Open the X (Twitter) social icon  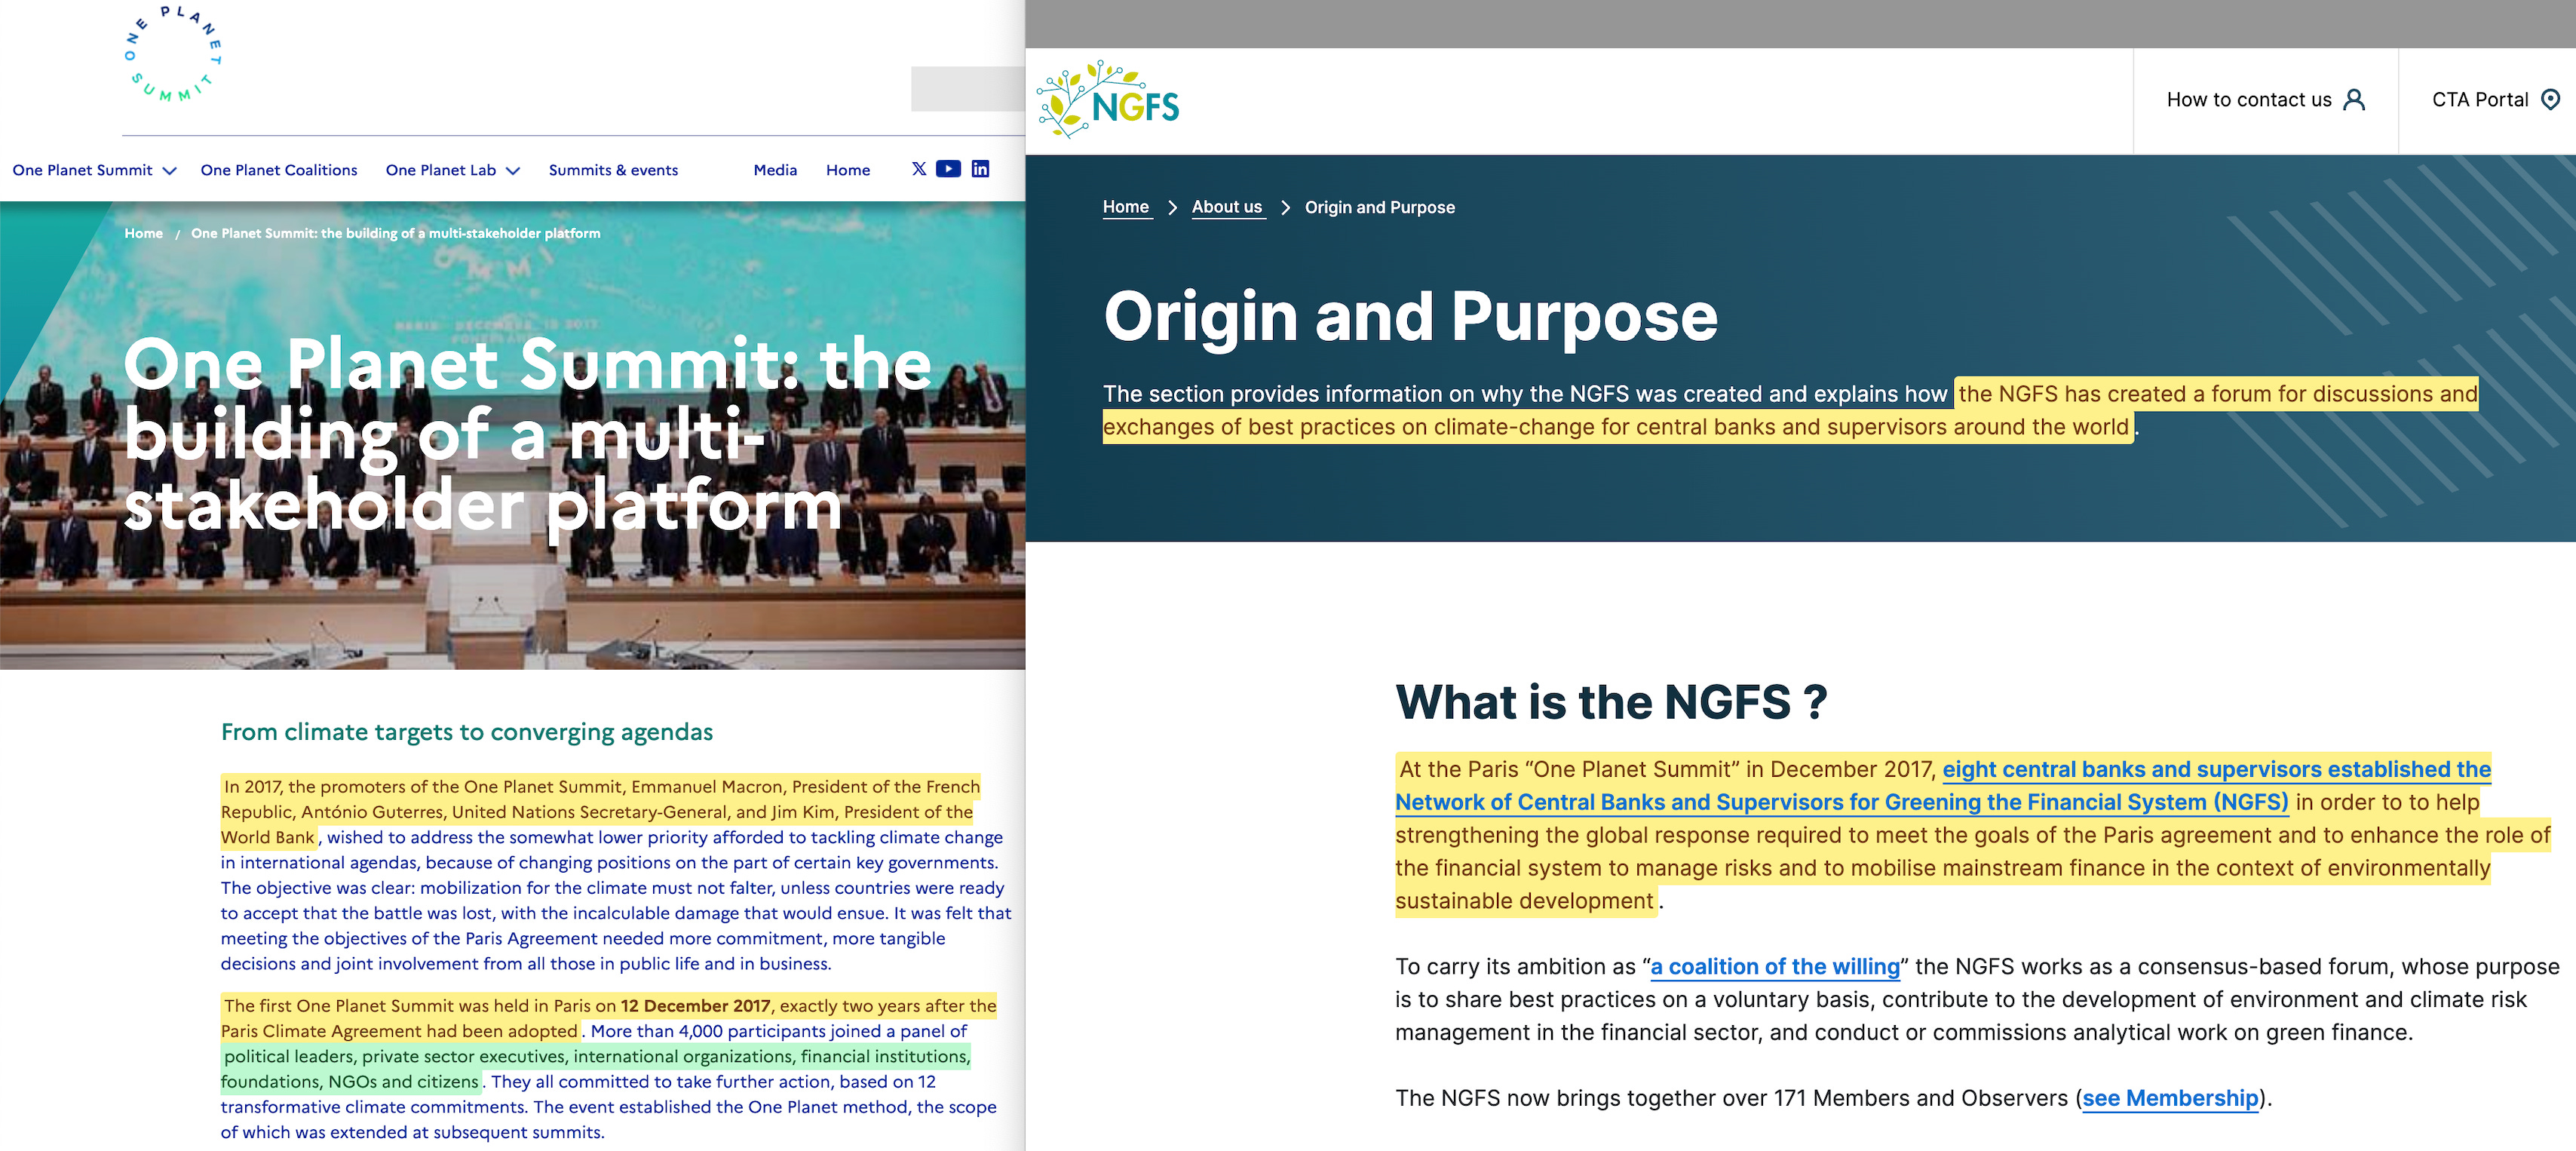pyautogui.click(x=919, y=169)
